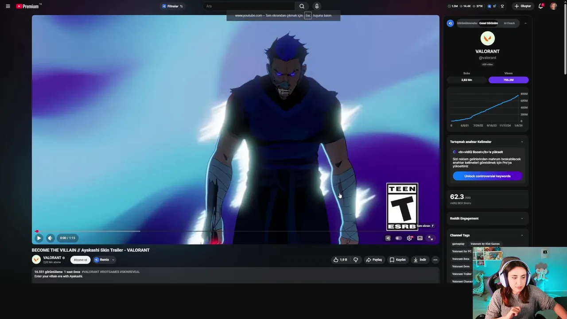Open more actions three-dot menu
The width and height of the screenshot is (567, 319).
pos(435,260)
